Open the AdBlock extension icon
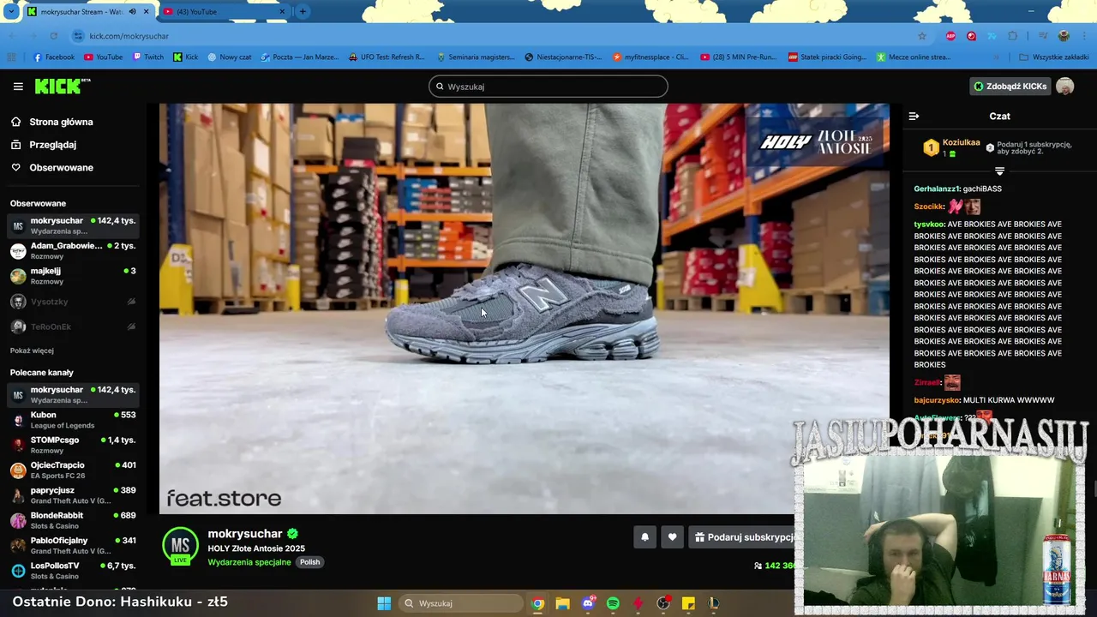This screenshot has width=1097, height=617. [950, 36]
